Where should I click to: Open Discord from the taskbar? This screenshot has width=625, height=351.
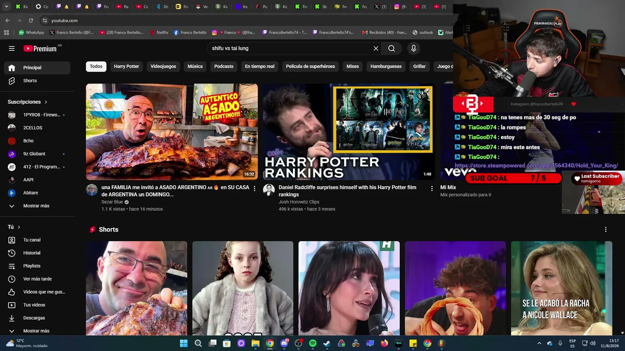pos(284,343)
